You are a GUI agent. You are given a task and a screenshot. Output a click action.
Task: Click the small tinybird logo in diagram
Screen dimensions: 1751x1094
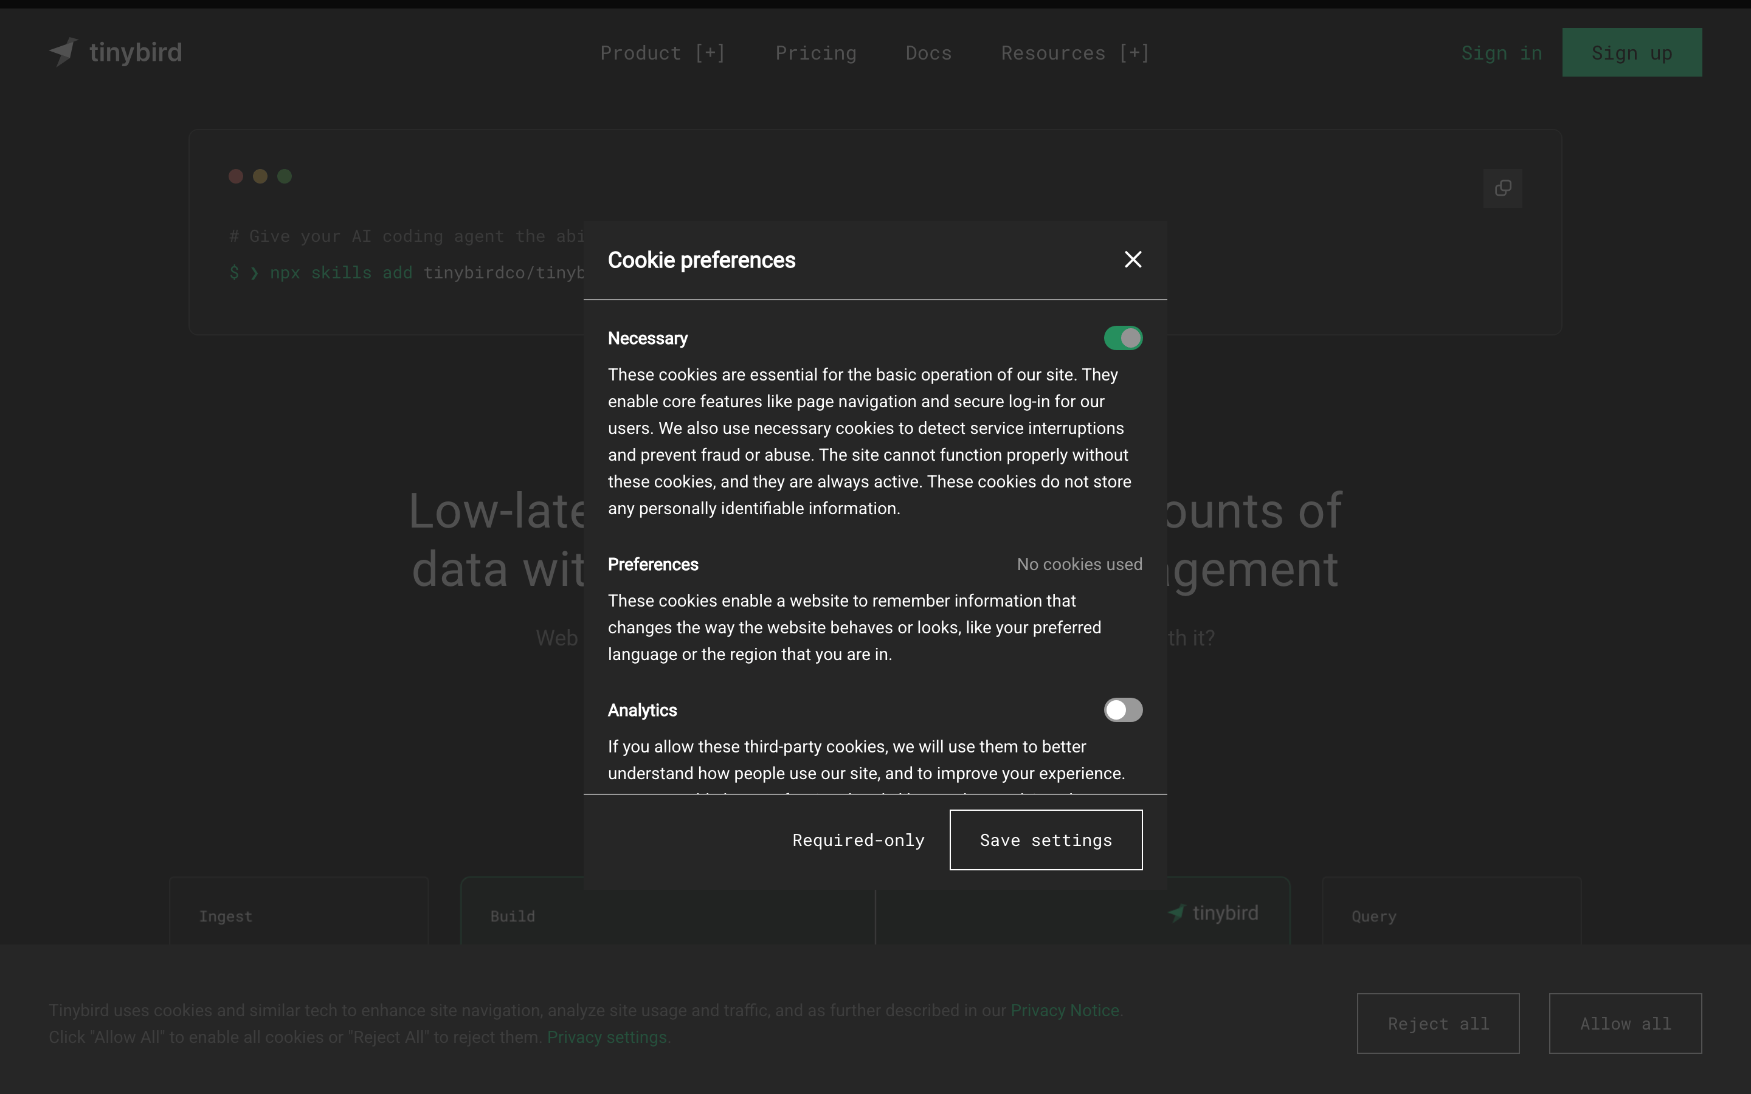(1213, 913)
